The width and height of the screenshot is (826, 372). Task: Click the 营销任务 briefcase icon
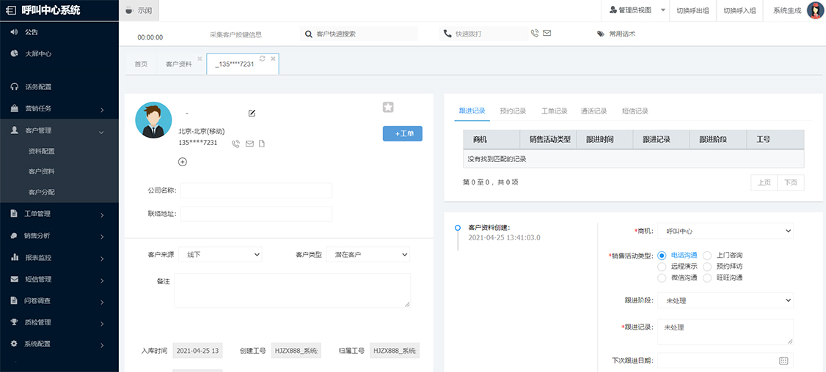[x=14, y=108]
